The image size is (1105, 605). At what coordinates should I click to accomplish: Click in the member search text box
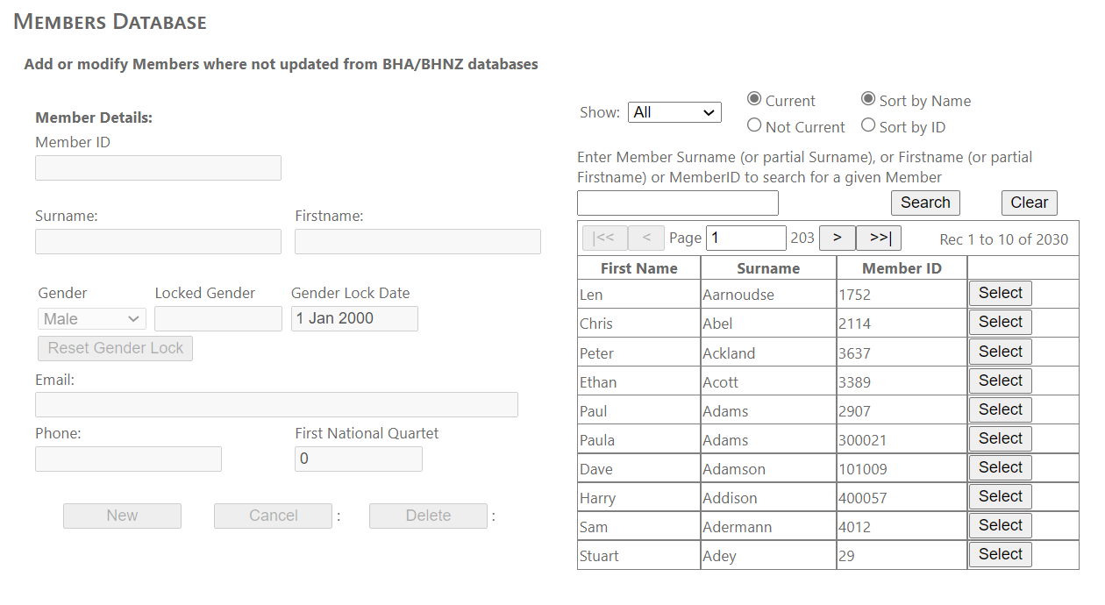[677, 203]
